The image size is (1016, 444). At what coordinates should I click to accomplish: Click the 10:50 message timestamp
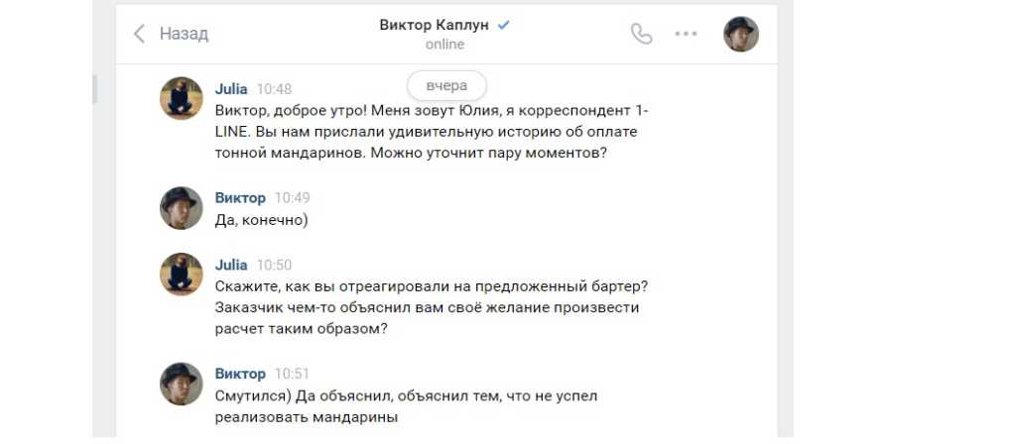tap(274, 265)
